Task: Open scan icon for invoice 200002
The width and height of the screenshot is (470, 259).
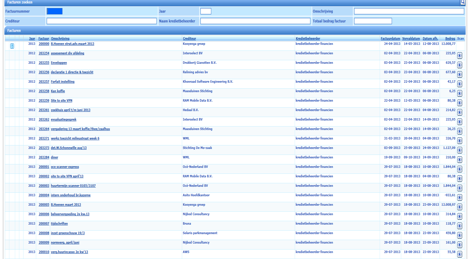Action: (x=459, y=178)
